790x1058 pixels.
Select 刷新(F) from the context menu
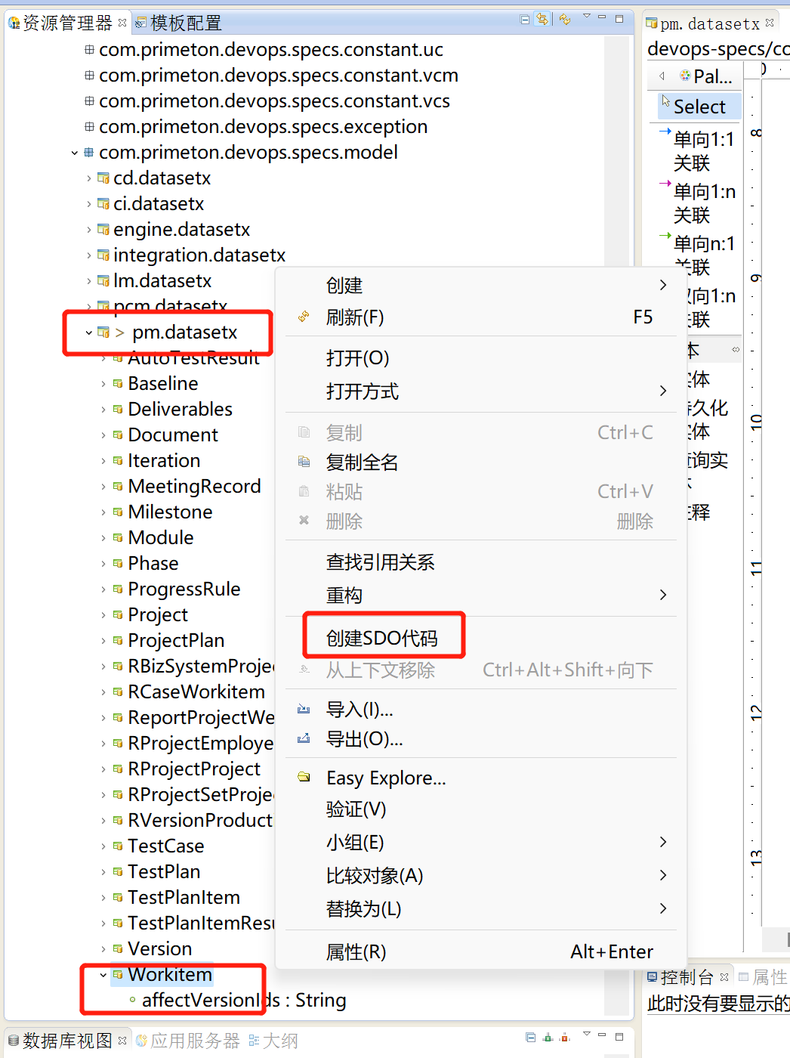coord(355,317)
